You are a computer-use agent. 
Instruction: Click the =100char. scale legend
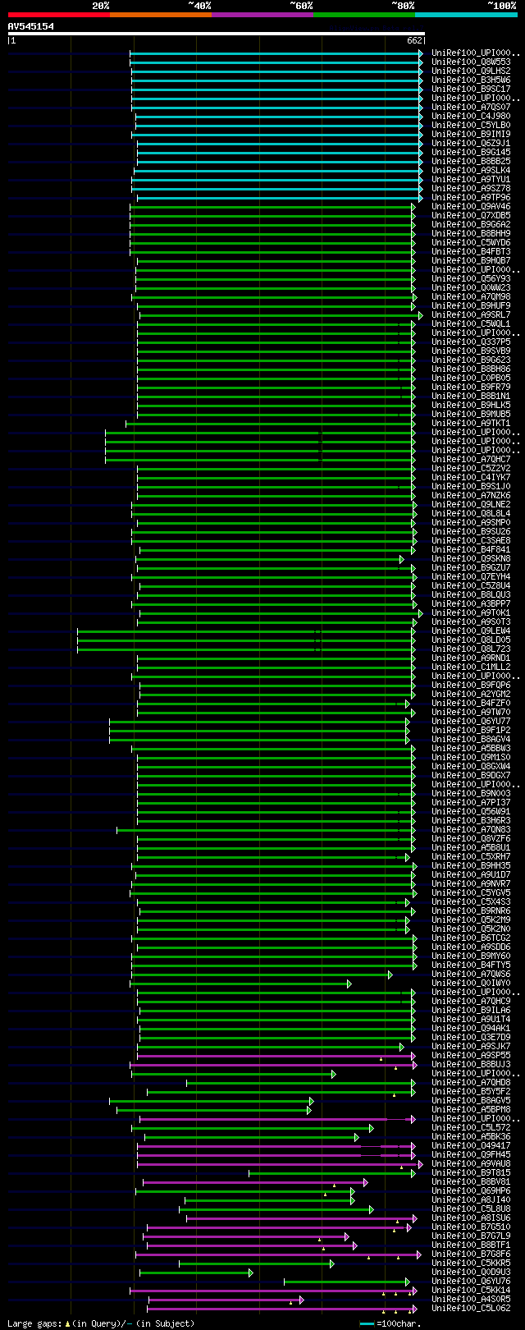pos(390,1323)
